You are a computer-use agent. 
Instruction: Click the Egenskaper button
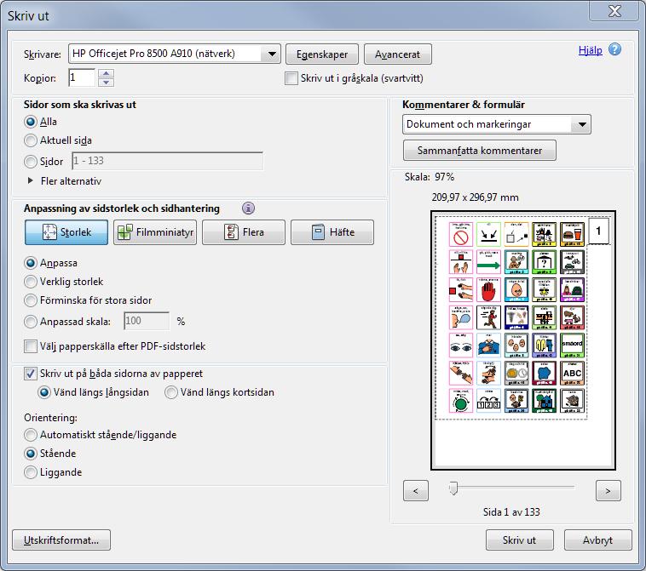(322, 54)
